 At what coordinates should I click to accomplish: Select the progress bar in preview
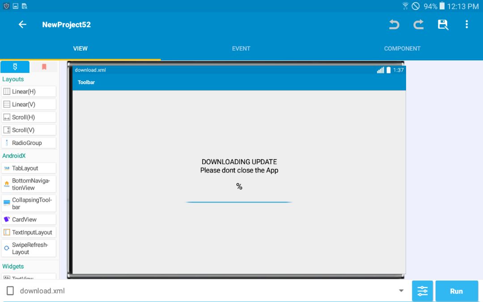pyautogui.click(x=239, y=202)
